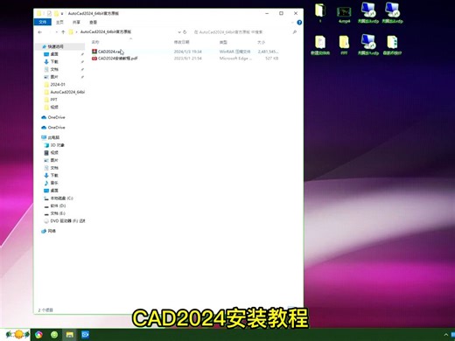Click the Explorer help question mark icon
The image size is (455, 341).
[x=299, y=23]
